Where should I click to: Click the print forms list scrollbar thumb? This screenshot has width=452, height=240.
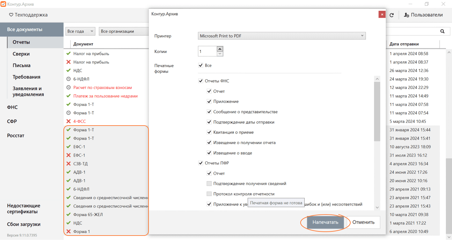[x=377, y=112]
